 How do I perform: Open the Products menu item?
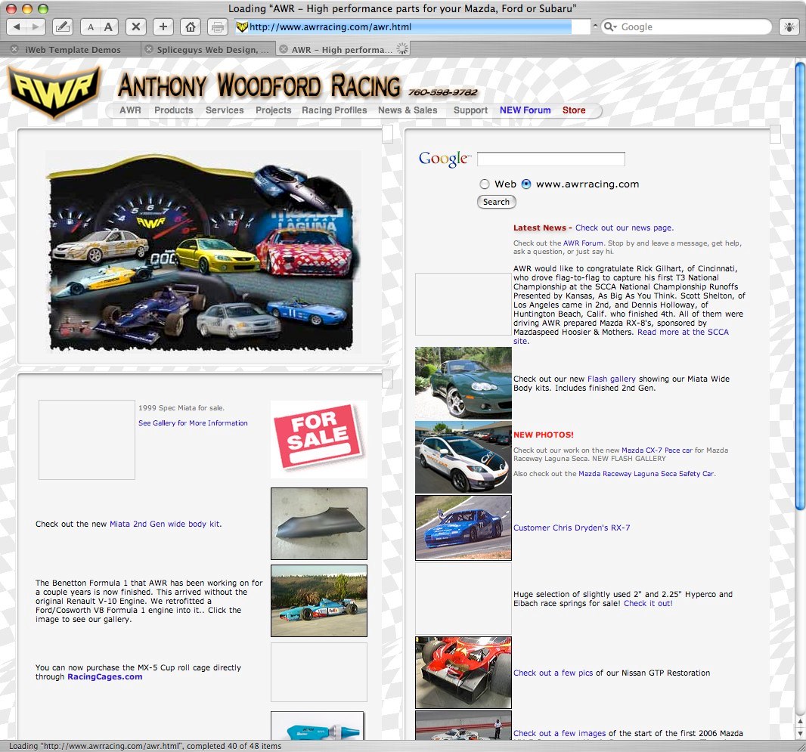174,110
